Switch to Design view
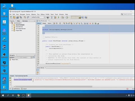 pyautogui.click(x=44, y=23)
